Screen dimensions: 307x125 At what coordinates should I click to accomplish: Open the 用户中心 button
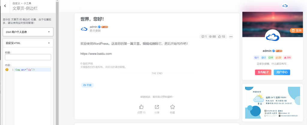click(282, 72)
